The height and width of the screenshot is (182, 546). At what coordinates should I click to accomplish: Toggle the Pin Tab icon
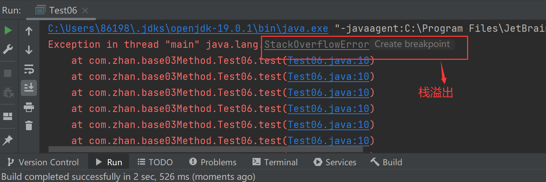point(8,140)
